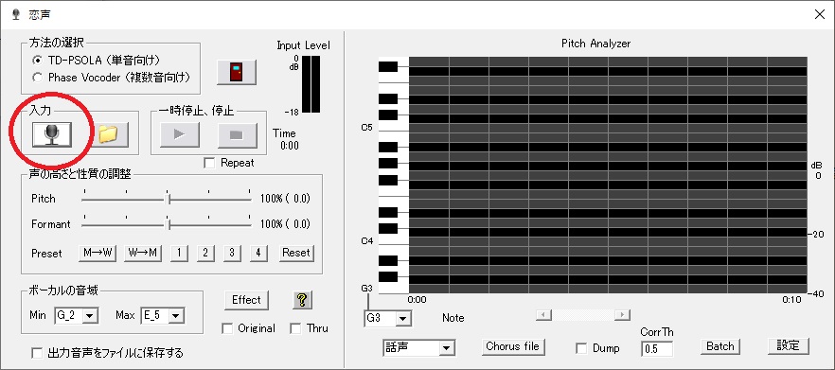This screenshot has width=835, height=370.
Task: Open the Effect settings button
Action: [246, 300]
